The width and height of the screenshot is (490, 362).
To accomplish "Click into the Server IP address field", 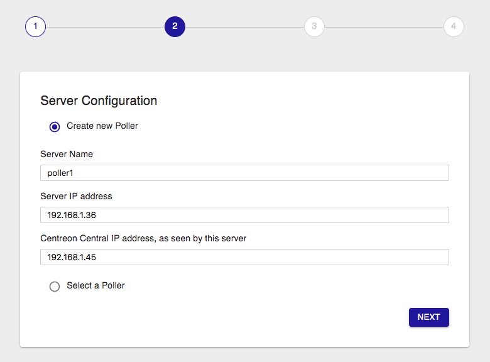I will tap(244, 215).
